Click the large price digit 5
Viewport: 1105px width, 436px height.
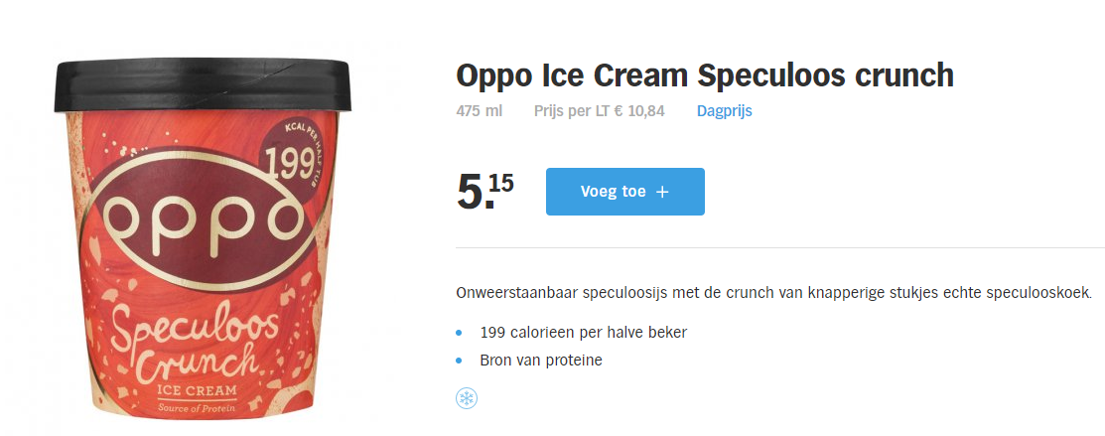click(x=470, y=192)
